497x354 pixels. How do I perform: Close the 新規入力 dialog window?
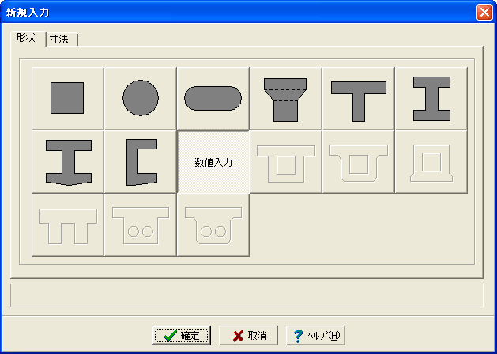coord(484,13)
